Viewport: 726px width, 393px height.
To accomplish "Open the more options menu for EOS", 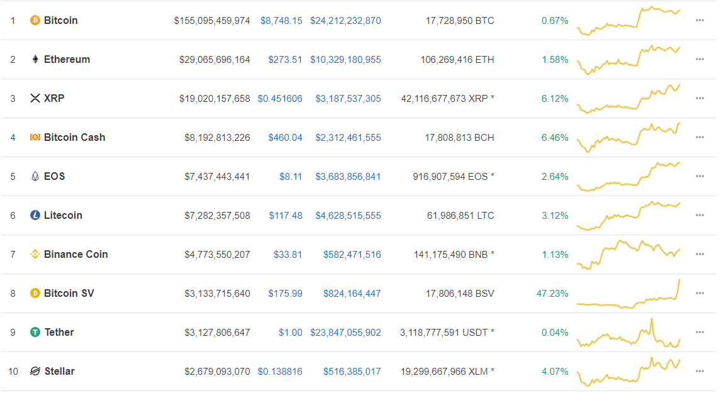I will [700, 176].
